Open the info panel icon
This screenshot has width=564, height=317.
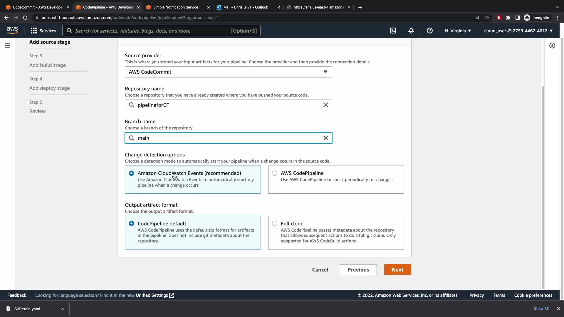point(552,45)
